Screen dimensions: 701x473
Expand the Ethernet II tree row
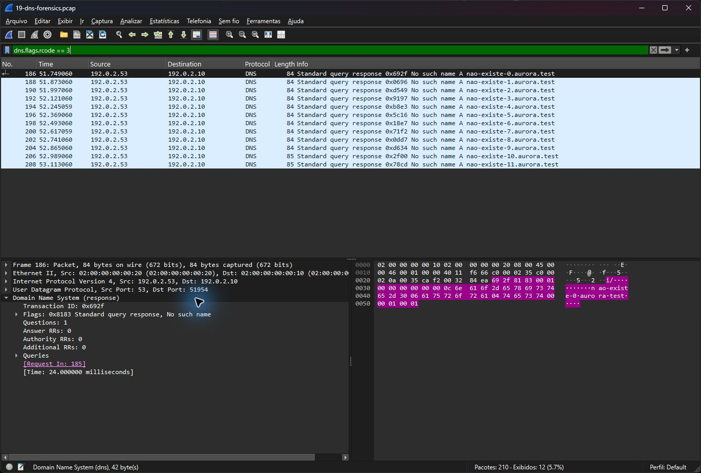click(x=6, y=273)
